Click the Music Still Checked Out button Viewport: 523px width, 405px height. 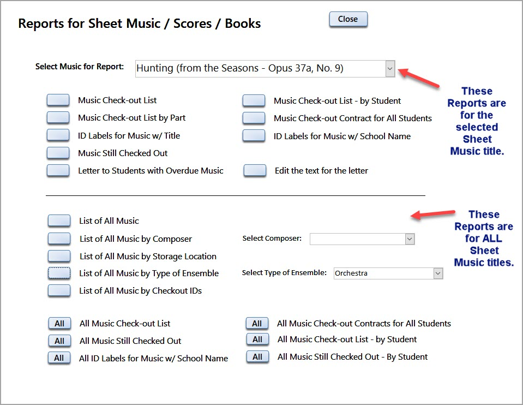coord(58,153)
